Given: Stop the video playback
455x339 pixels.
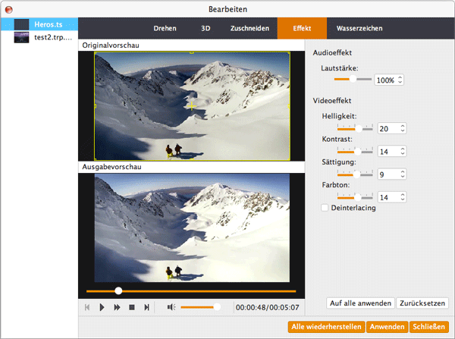Looking at the screenshot, I should (x=131, y=307).
